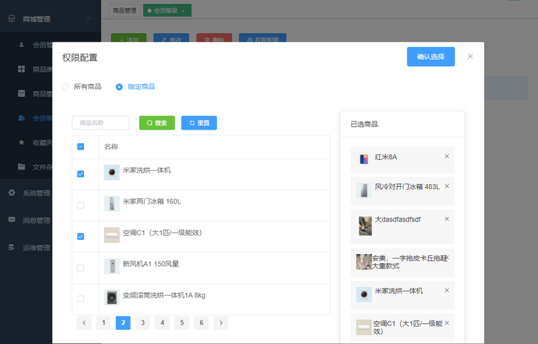Click the 收藏 star icon in sidebar
Viewport: 538px width, 344px height.
(22, 142)
